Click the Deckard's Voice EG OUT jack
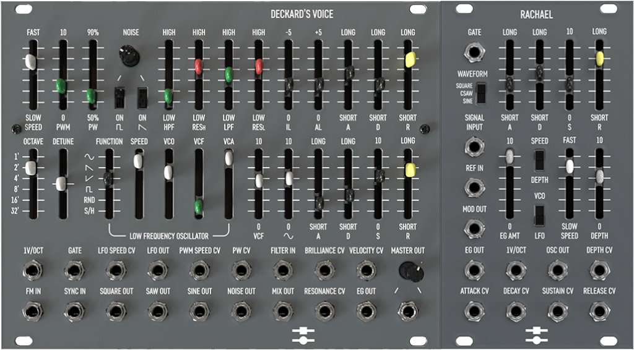The height and width of the screenshot is (350, 634). tap(367, 311)
